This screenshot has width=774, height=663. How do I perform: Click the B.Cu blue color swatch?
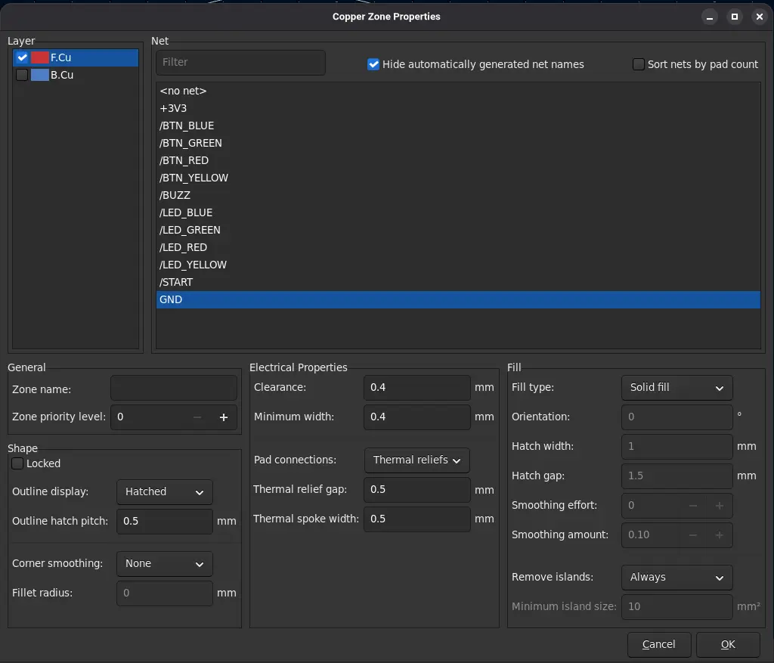(39, 75)
